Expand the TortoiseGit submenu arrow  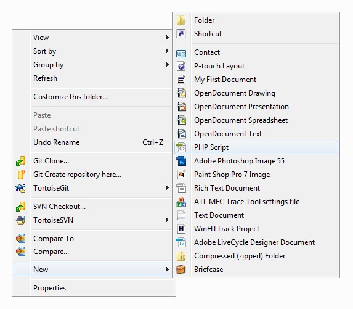168,188
